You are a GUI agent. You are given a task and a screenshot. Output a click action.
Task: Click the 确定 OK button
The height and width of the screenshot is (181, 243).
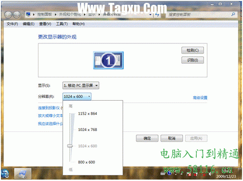147,138
